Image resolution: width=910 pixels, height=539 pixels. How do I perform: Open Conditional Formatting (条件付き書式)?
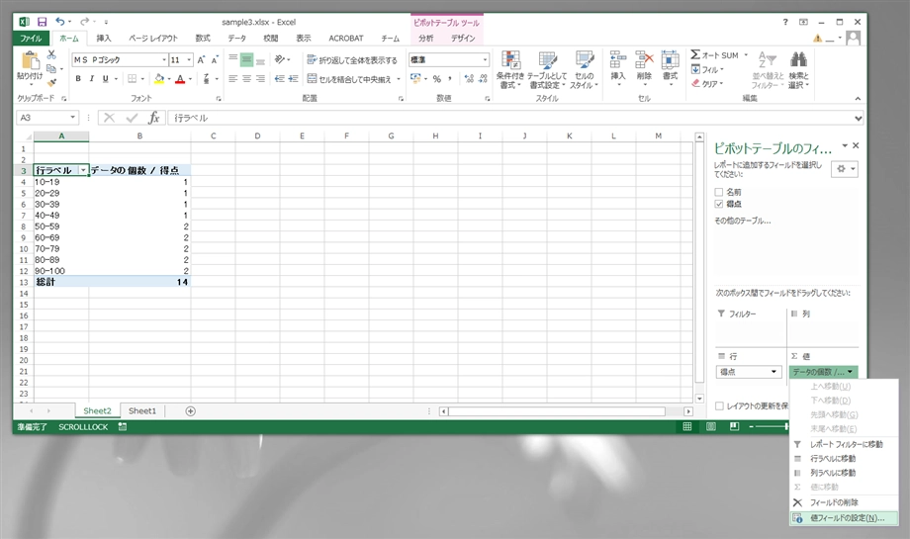point(510,69)
